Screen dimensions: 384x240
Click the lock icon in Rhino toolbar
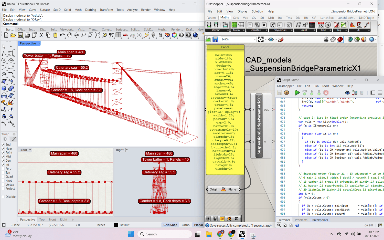coord(160,35)
